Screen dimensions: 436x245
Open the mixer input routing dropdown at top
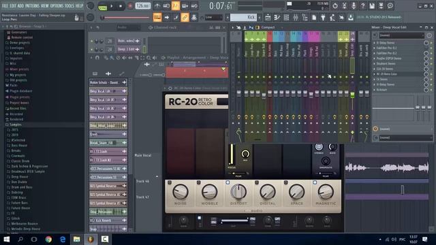401,35
